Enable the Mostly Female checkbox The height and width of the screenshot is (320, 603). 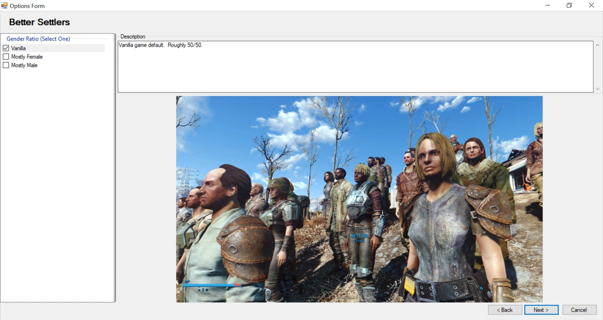(6, 57)
